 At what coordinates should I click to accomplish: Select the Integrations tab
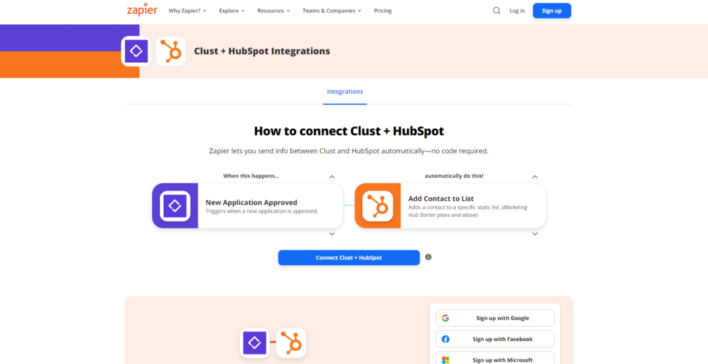click(345, 92)
